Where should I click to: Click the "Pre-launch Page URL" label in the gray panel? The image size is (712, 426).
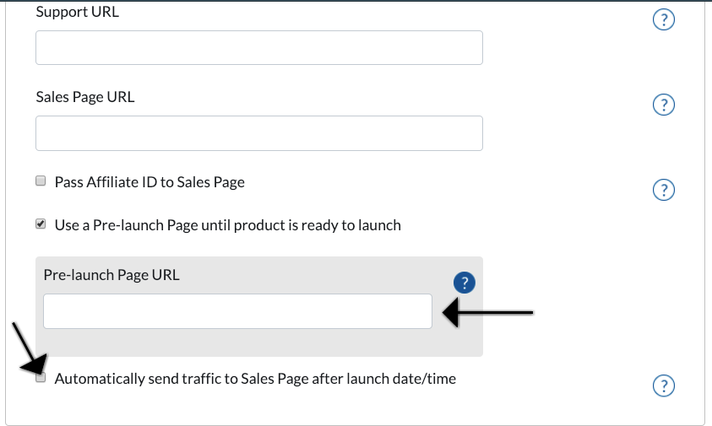tap(111, 275)
